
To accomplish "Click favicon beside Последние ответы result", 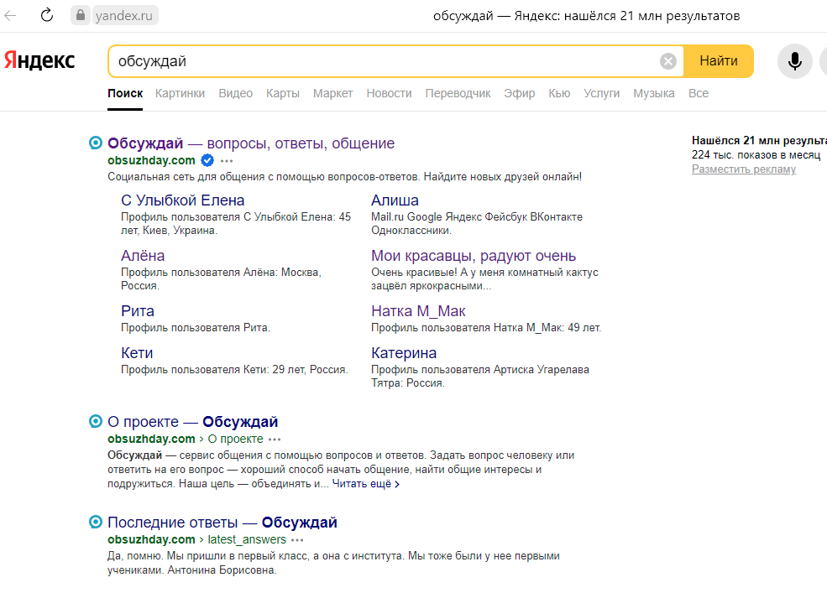I will (96, 522).
